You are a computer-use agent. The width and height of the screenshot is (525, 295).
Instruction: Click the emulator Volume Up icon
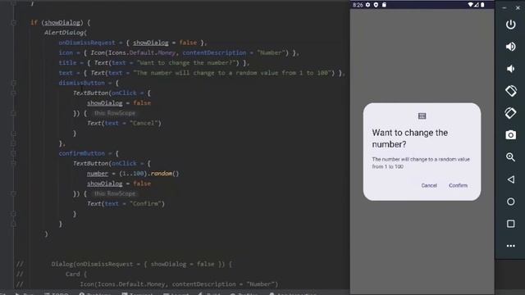click(x=510, y=47)
